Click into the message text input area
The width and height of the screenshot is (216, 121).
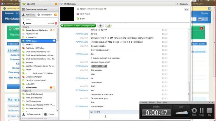tap(114, 116)
